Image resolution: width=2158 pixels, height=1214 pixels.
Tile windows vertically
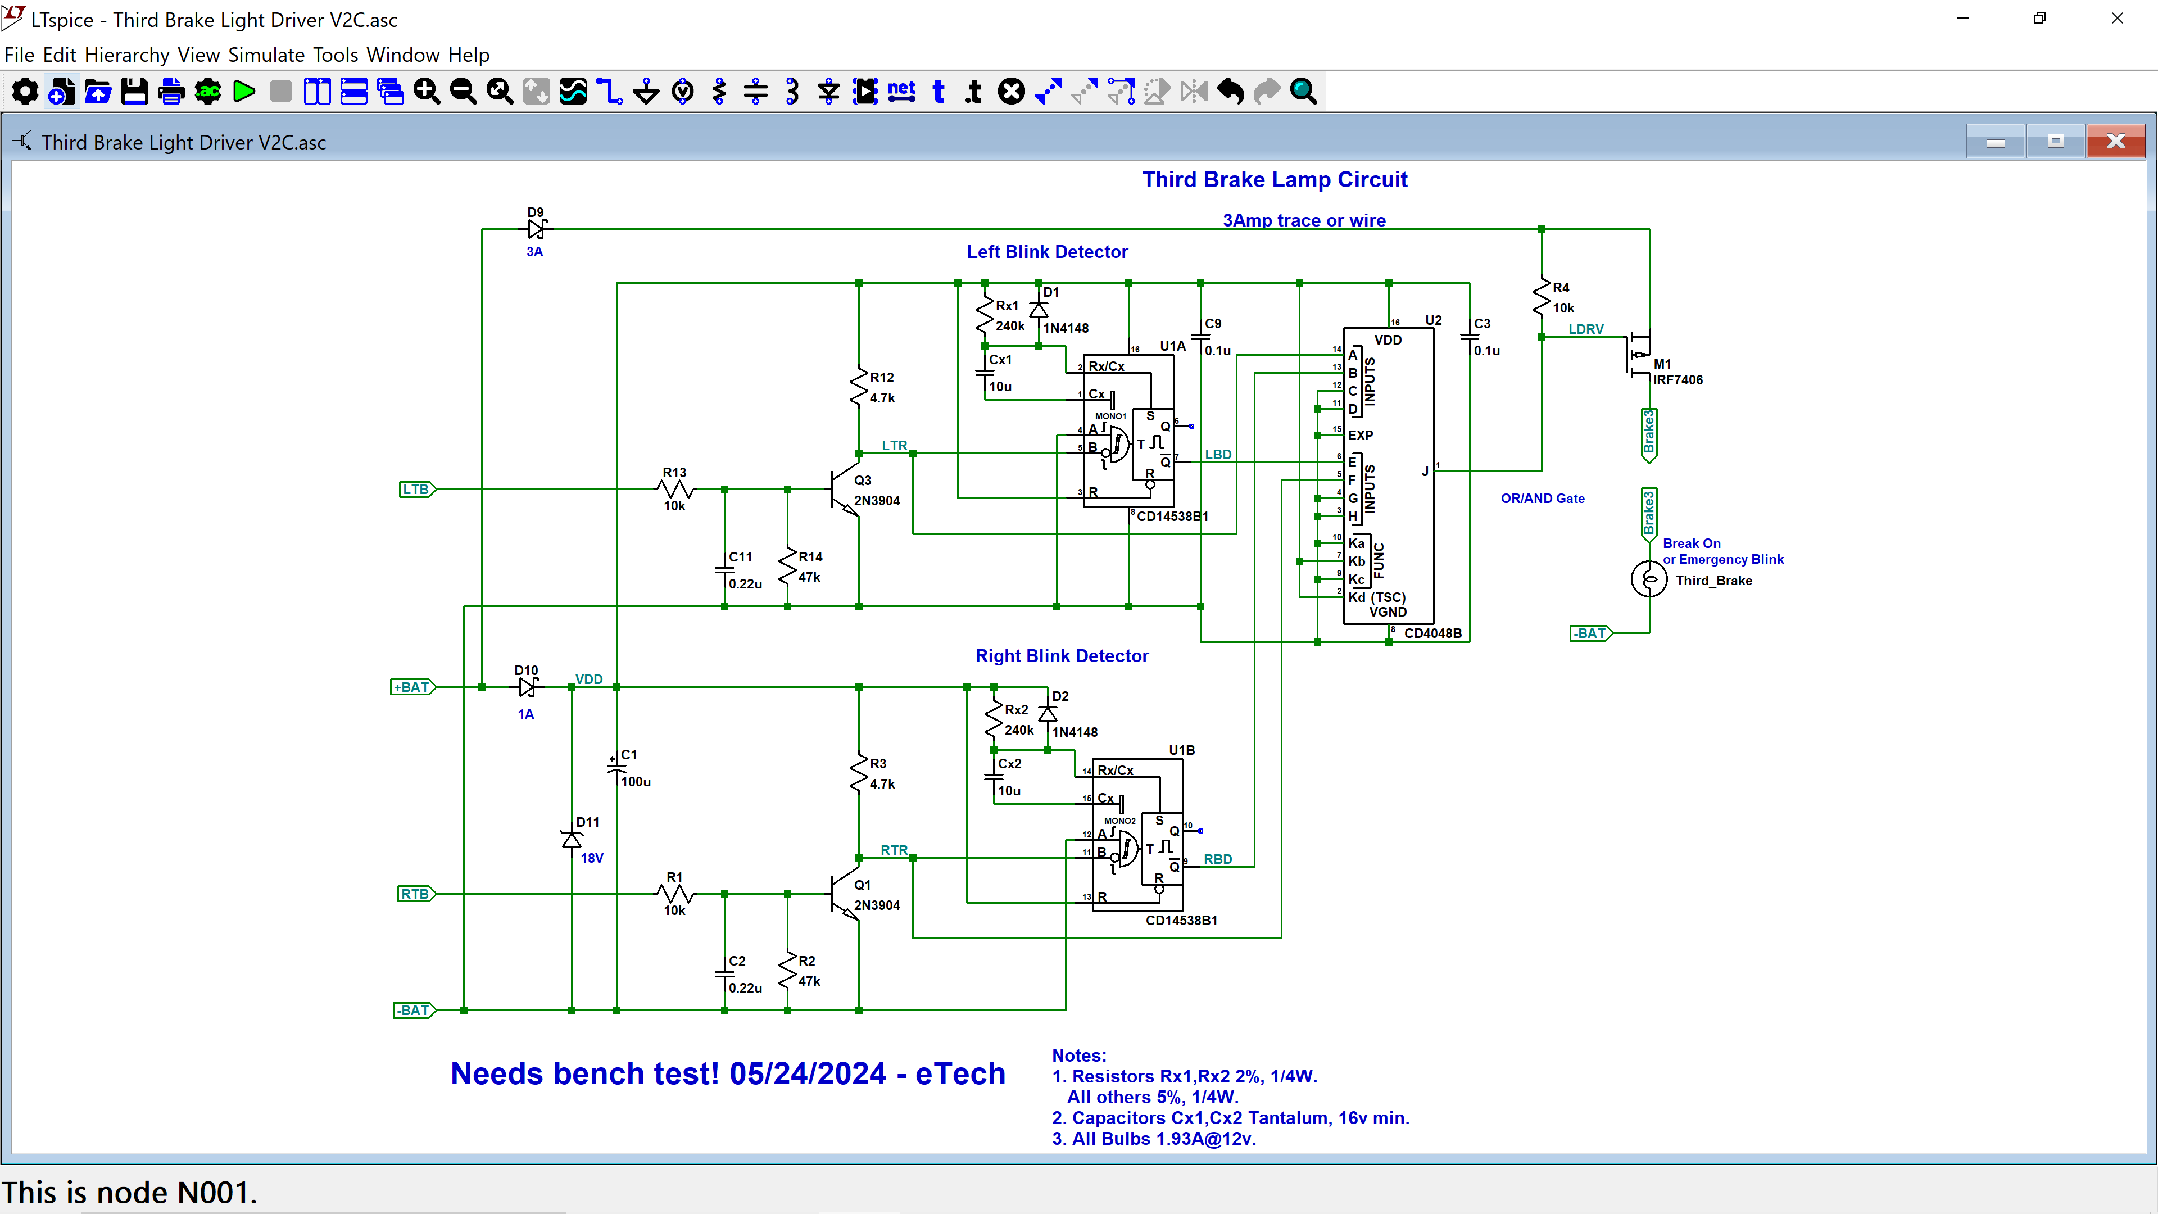(x=316, y=90)
